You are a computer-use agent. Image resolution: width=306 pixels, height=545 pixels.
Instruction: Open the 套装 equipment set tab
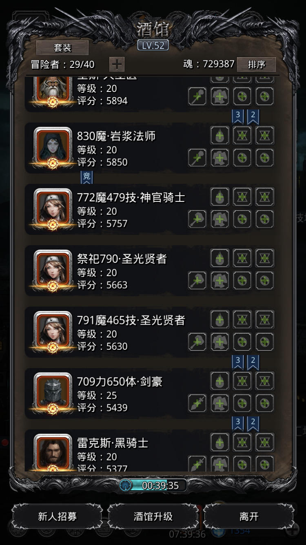point(62,48)
